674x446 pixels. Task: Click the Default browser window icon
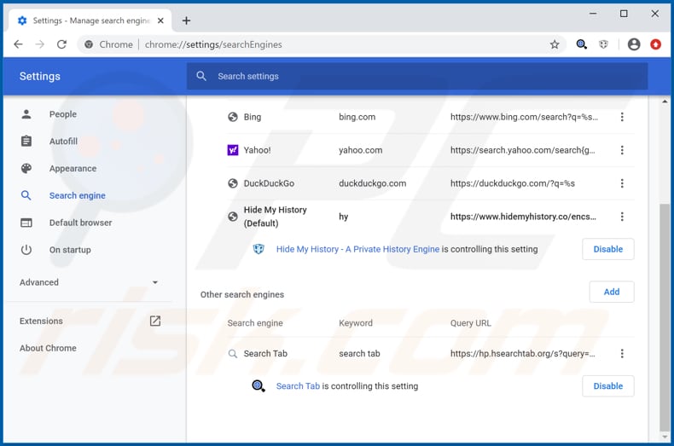point(26,223)
